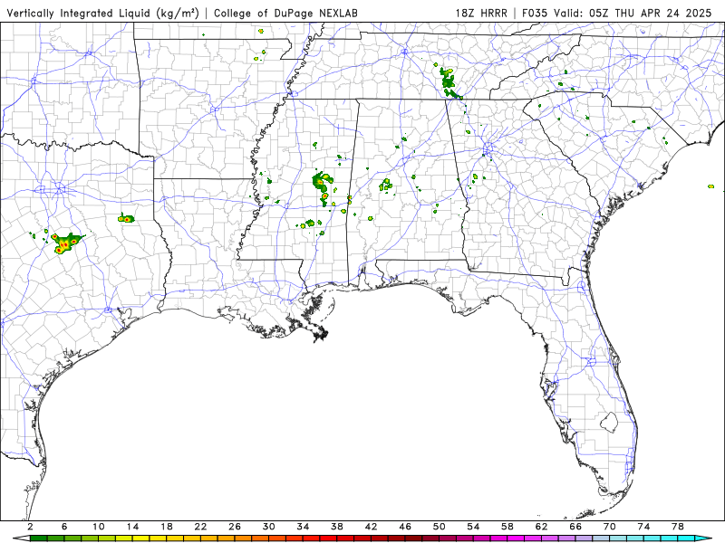Screen dimensions: 725x543
Task: Click the 'Vertically Integrated Liquid (kg/m²)' title text
Action: 102,13
